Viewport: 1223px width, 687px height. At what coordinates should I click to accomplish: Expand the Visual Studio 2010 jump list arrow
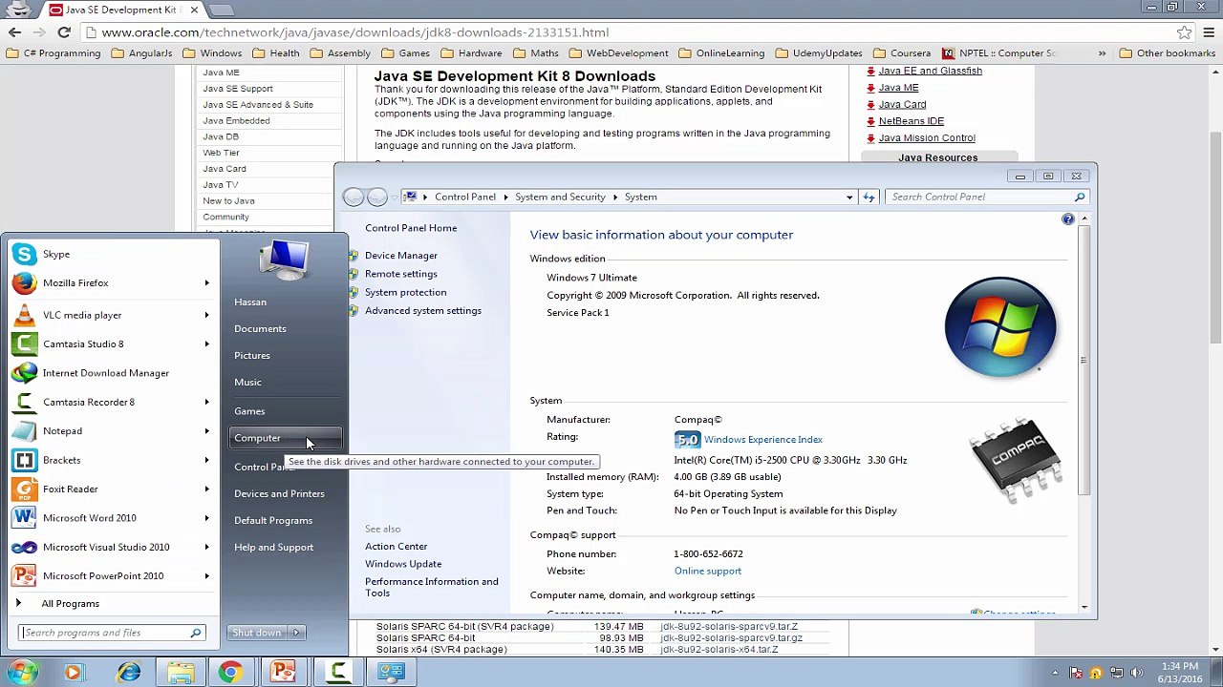[206, 547]
